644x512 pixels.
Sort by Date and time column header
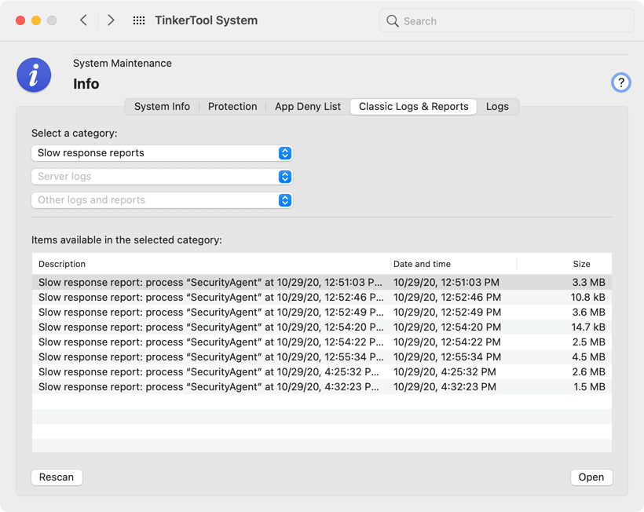pos(453,264)
